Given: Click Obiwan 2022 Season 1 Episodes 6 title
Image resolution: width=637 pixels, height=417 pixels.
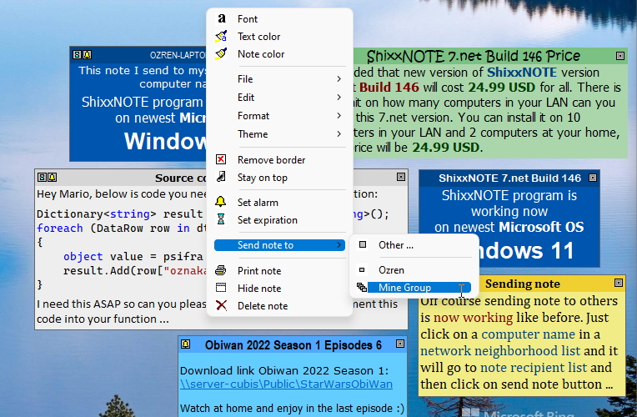Looking at the screenshot, I should 293,345.
